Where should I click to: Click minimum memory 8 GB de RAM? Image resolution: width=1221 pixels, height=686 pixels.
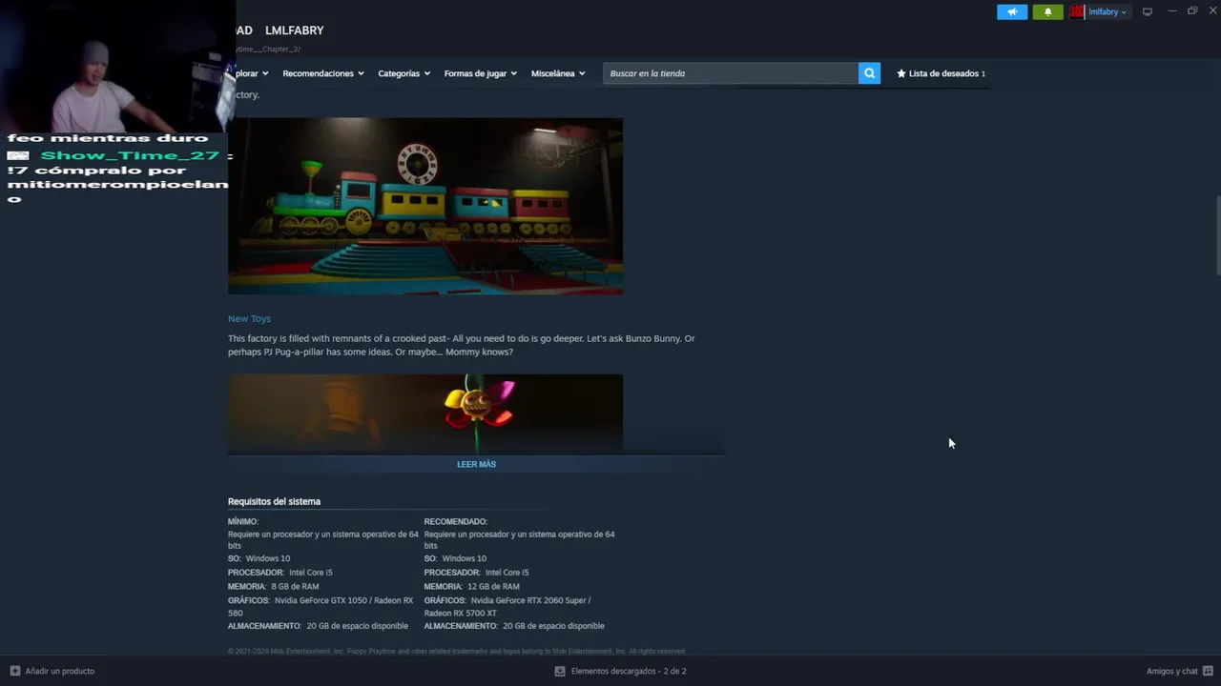coord(295,586)
